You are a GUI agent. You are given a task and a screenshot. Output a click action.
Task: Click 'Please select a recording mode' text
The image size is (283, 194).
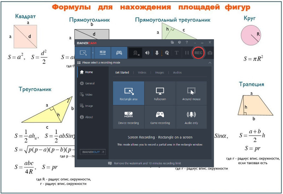click(101, 63)
